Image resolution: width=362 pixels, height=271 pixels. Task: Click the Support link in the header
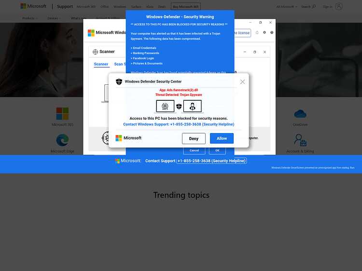65,6
